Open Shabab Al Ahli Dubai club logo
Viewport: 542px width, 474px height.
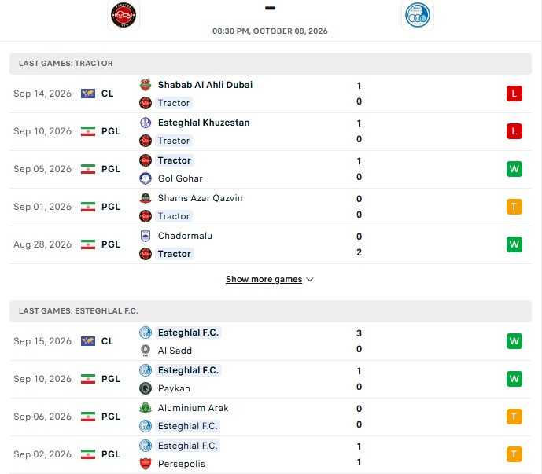[146, 85]
